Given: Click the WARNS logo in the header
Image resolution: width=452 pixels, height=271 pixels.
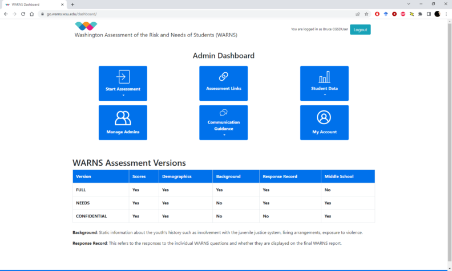Looking at the screenshot, I should [86, 26].
